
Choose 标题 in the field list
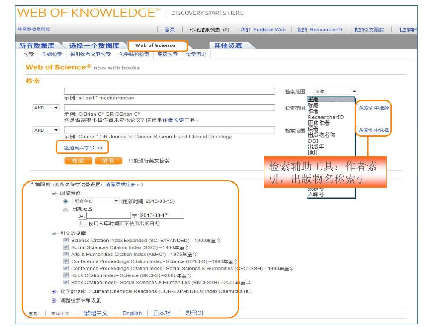(x=313, y=105)
